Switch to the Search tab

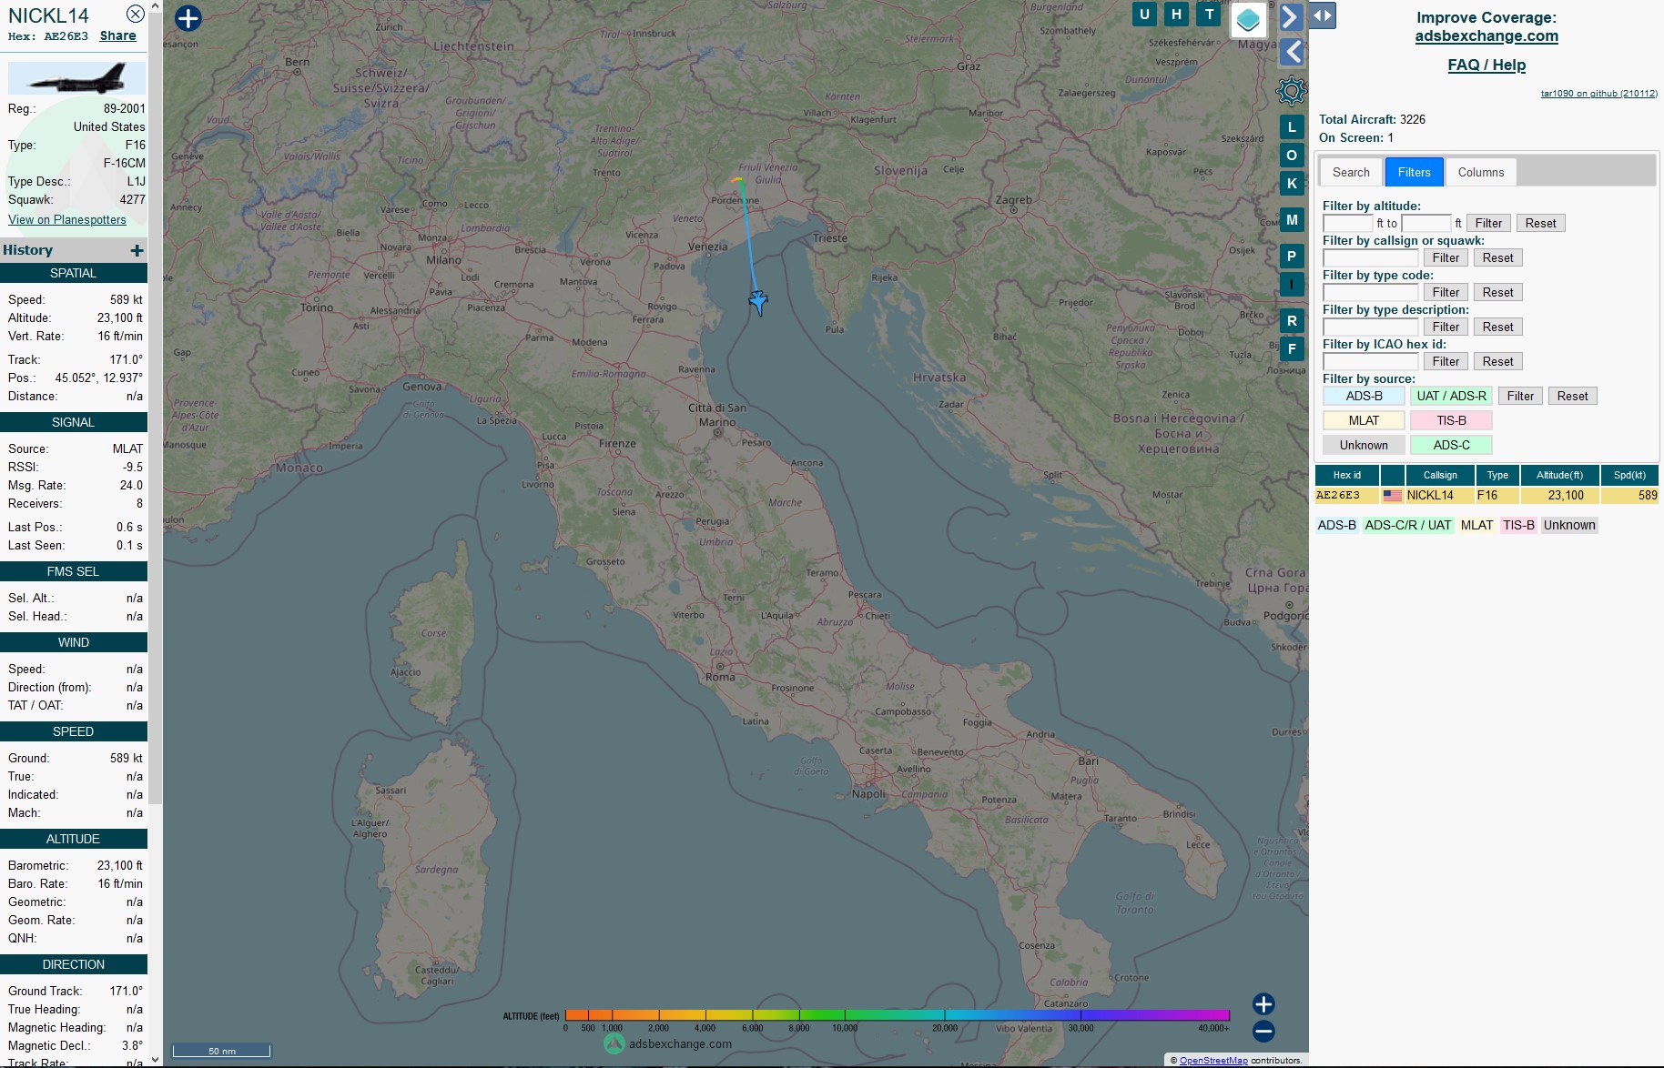[x=1351, y=172]
